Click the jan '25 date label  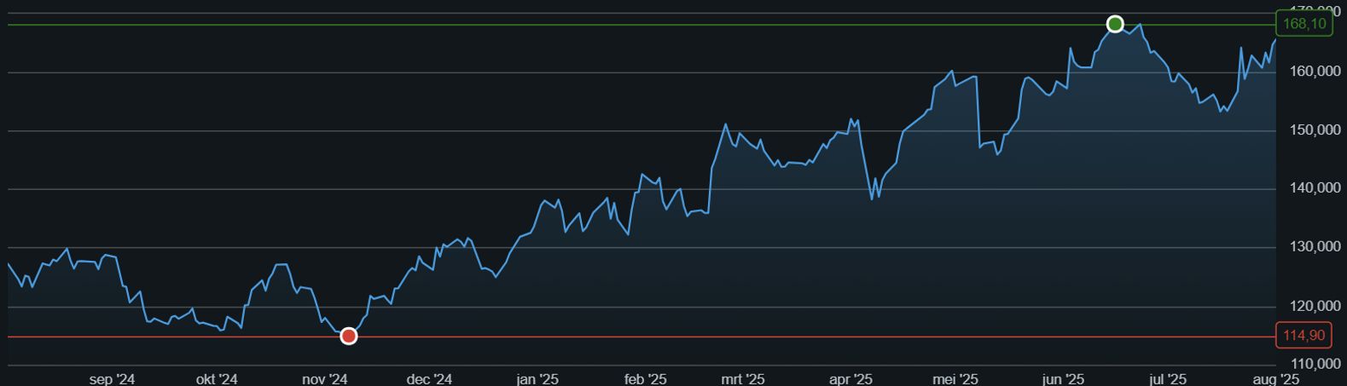coord(537,379)
